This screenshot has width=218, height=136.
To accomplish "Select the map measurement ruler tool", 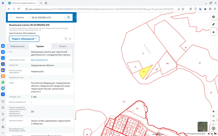I will point(213,24).
